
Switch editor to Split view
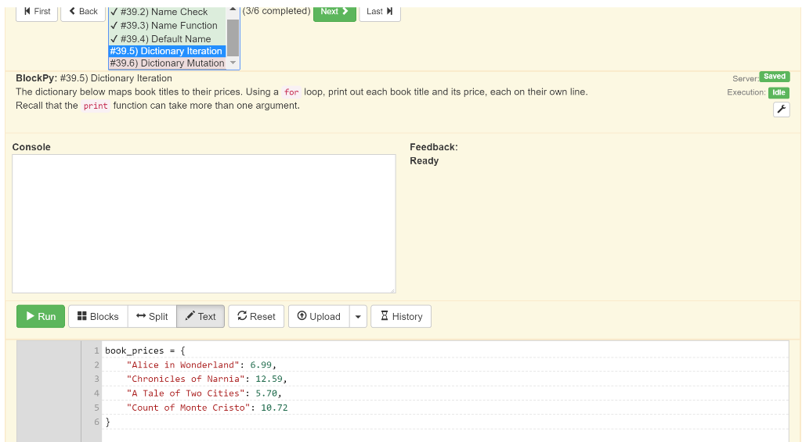coord(152,316)
